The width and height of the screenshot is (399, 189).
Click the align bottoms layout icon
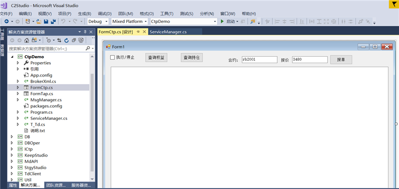coord(302,21)
